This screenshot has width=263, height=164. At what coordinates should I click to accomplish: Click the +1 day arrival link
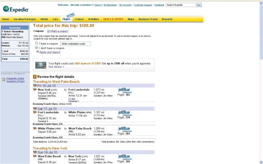point(72,99)
